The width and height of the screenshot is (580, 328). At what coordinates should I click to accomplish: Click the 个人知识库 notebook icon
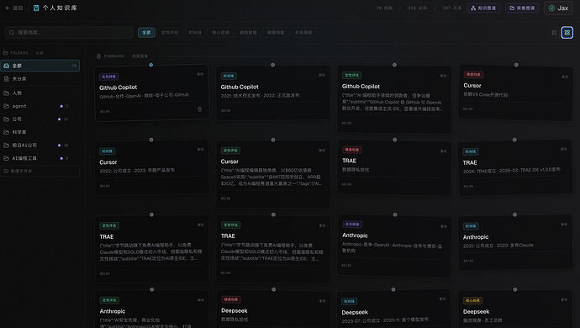coord(36,8)
